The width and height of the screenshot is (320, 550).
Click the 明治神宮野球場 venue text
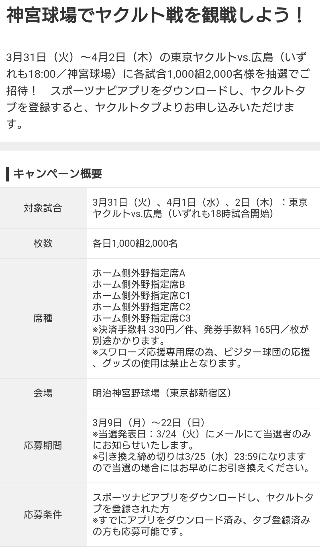[162, 393]
